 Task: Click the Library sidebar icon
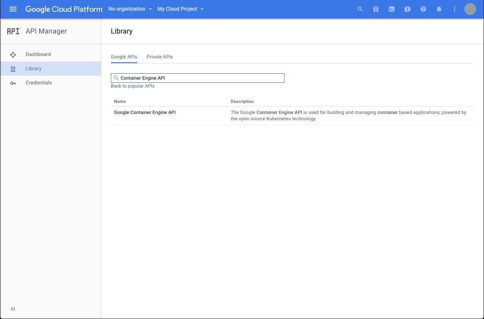(13, 69)
